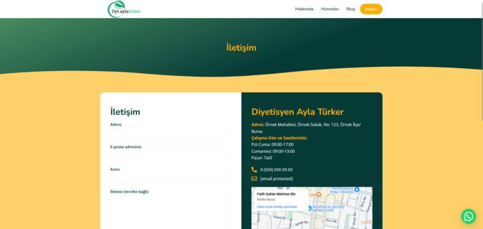Click the 'Pzt-Cuma: 09:00-17:00' hours text

click(x=272, y=145)
